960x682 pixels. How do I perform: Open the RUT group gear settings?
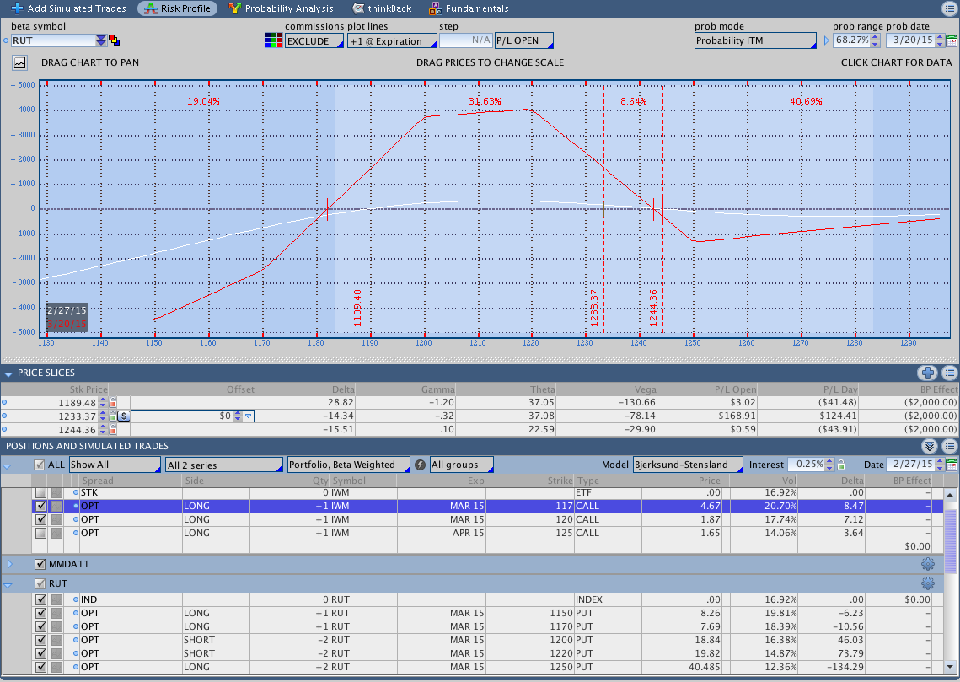point(928,583)
